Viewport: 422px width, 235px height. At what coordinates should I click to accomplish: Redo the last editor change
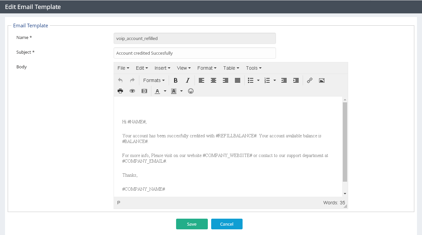pyautogui.click(x=132, y=80)
